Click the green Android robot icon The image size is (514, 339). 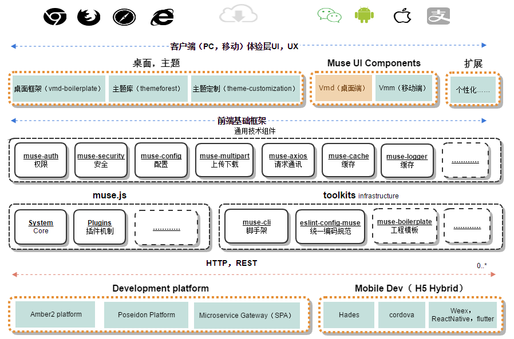364,15
